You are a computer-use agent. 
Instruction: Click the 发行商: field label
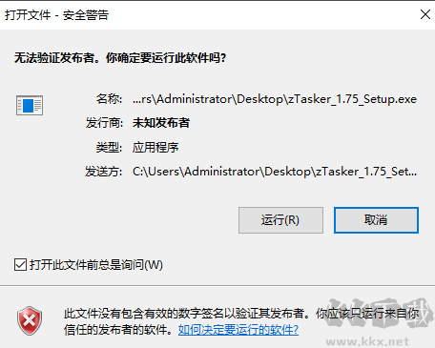click(x=104, y=123)
